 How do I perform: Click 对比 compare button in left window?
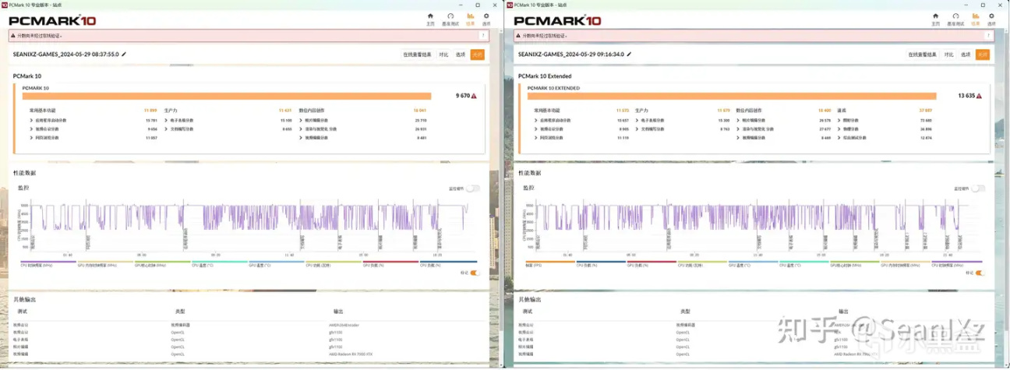[443, 55]
